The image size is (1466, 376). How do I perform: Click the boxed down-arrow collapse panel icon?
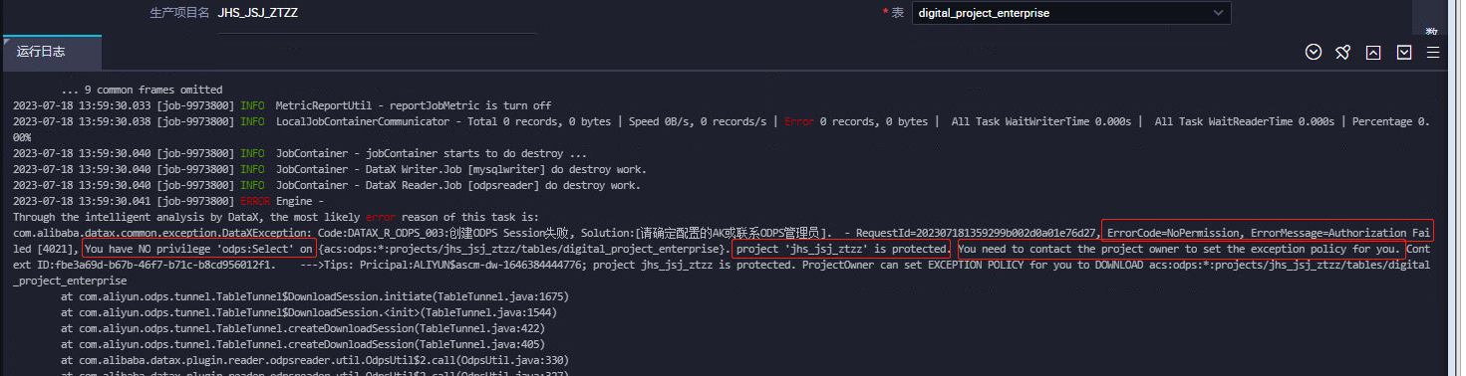point(1404,53)
